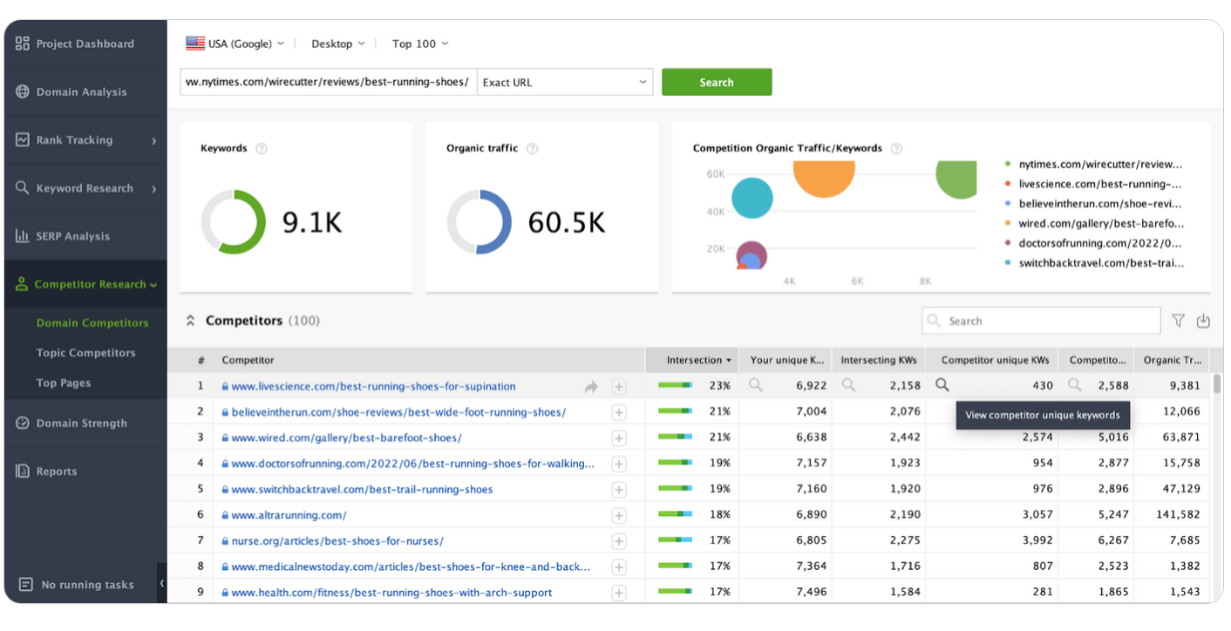Click the plus icon in switchbacktravel row
Image resolution: width=1231 pixels, height=631 pixels.
point(619,490)
